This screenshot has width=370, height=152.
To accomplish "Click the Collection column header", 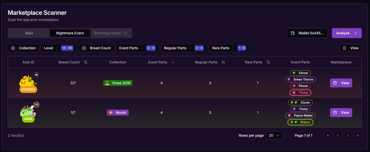I will click(118, 62).
